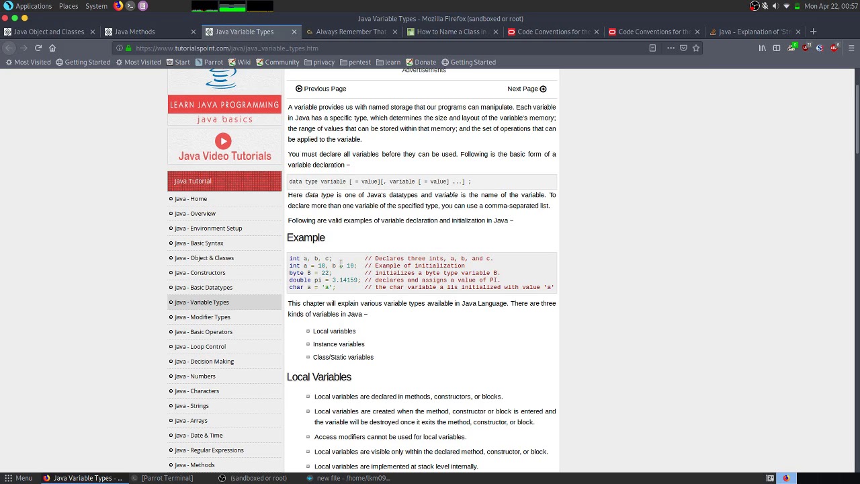Open the network indicator in tray
Image resolution: width=860 pixels, height=484 pixels.
(786, 6)
